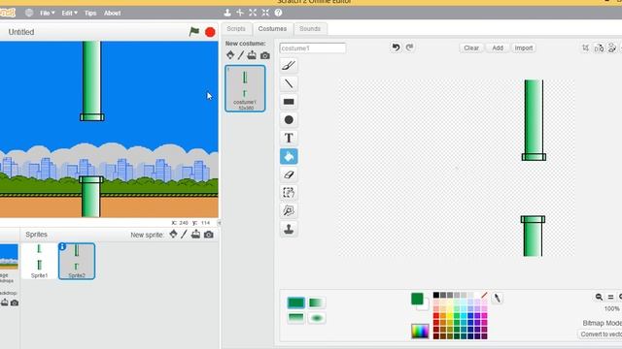Viewport: 622px width, 349px height.
Task: Click Convert to vector button
Action: point(601,334)
